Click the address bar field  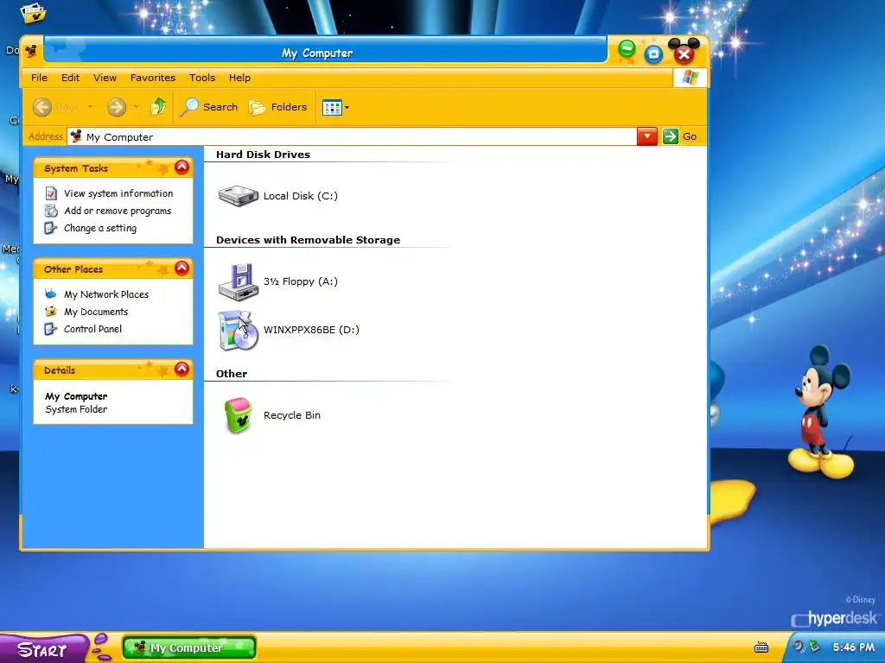coord(352,137)
